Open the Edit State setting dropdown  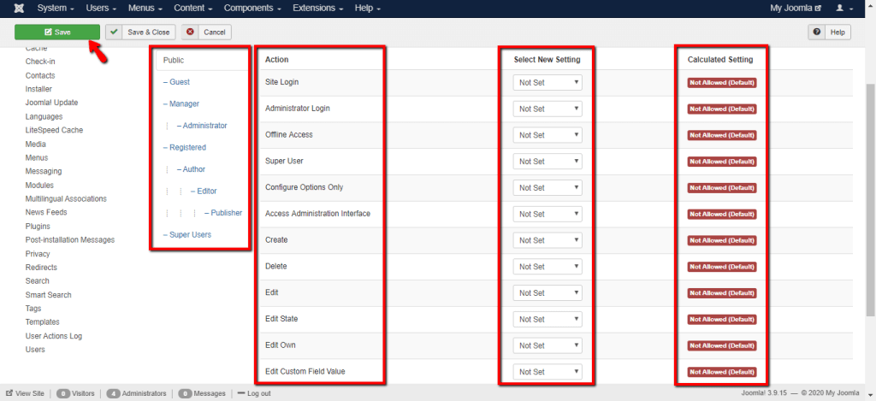[x=547, y=320]
